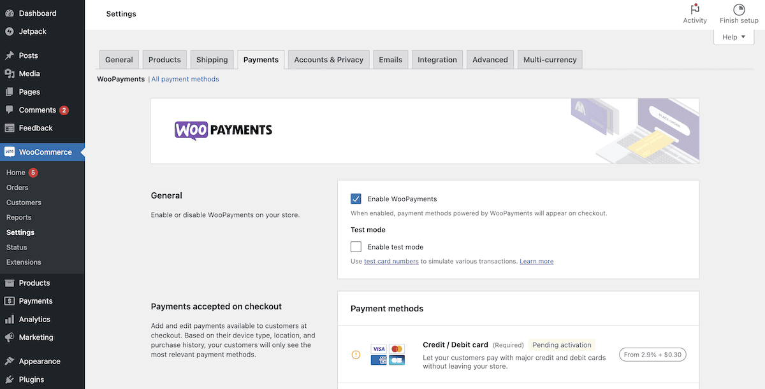Viewport: 765px width, 389px height.
Task: Click the All payment methods link
Action: click(185, 80)
